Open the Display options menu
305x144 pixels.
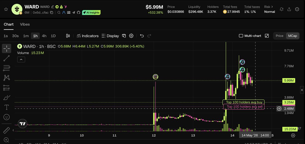coord(110,36)
